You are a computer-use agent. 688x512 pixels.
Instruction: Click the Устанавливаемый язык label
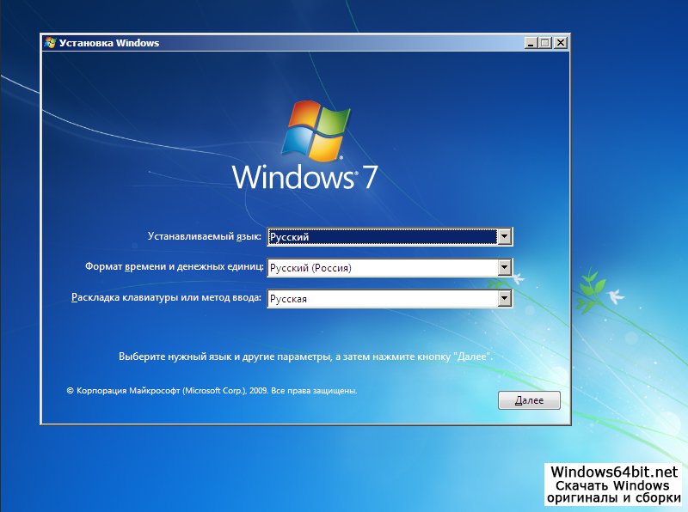[204, 236]
